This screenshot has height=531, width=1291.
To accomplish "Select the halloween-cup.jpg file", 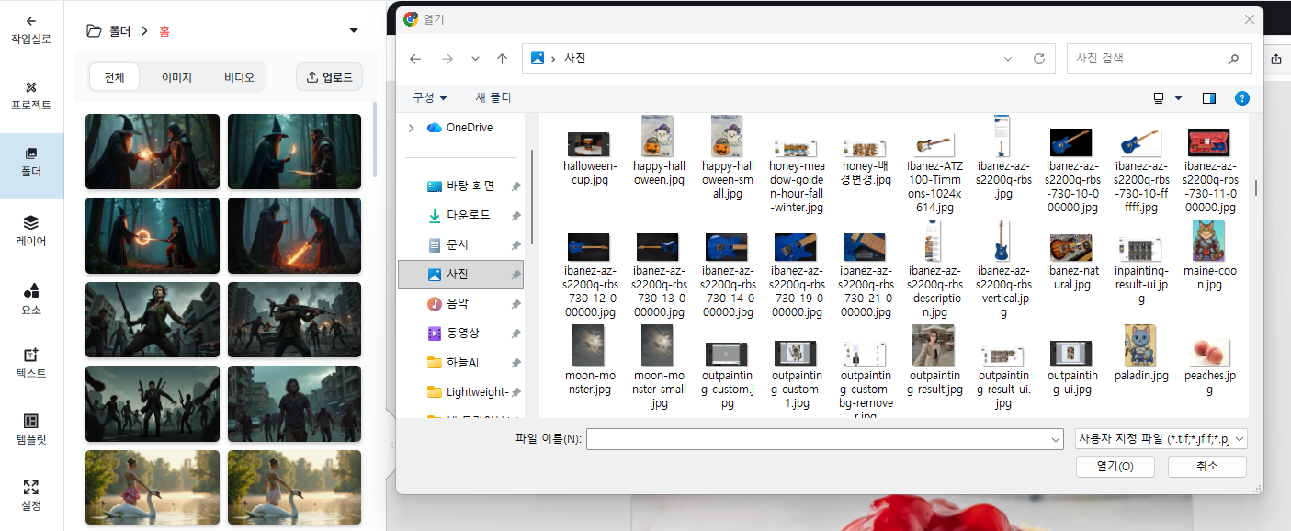I will pos(590,158).
